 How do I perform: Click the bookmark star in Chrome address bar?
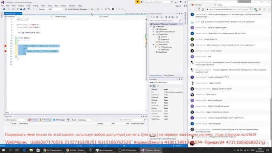pos(250,9)
